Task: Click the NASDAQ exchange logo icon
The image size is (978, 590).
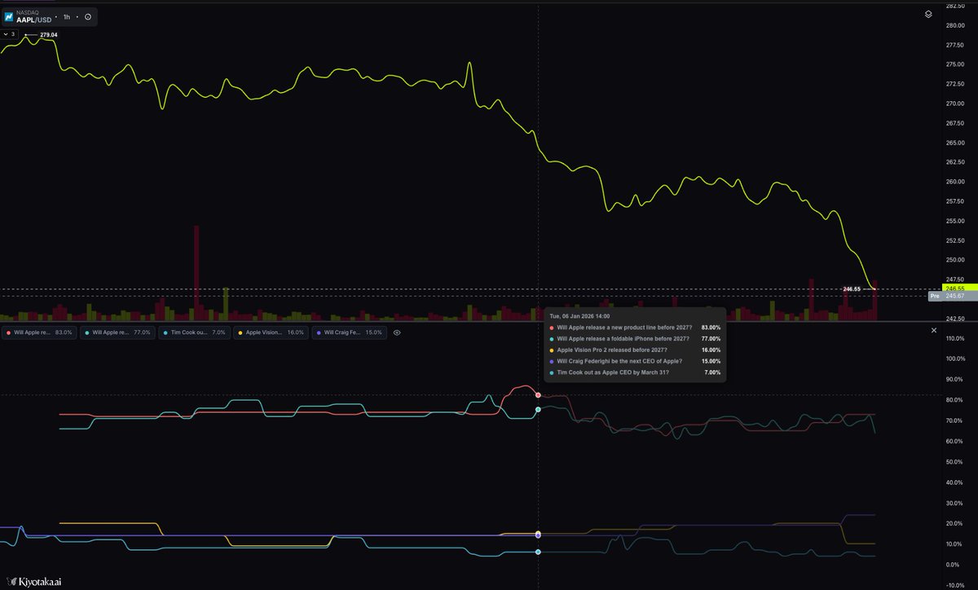Action: pos(8,16)
